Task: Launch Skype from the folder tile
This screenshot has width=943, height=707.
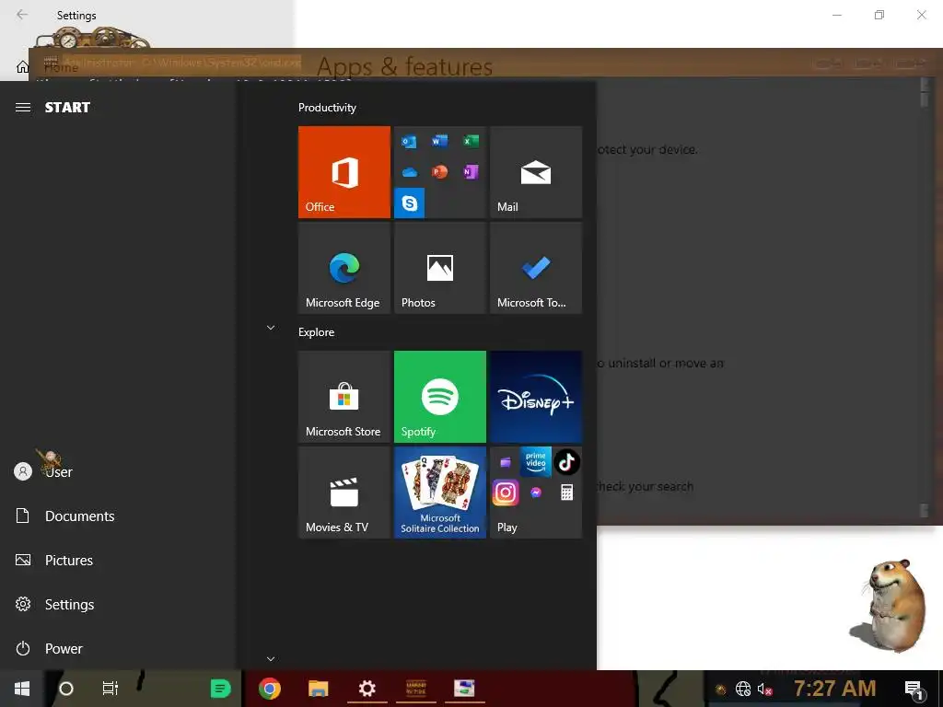Action: tap(409, 203)
